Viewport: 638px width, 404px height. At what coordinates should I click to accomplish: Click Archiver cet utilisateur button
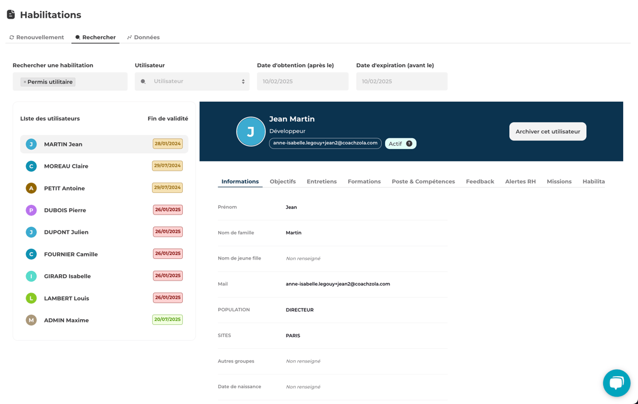click(x=547, y=131)
